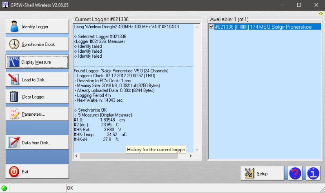Click the Data from Disk chart icon
Viewport: 325px width, 193px height.
[x=14, y=142]
